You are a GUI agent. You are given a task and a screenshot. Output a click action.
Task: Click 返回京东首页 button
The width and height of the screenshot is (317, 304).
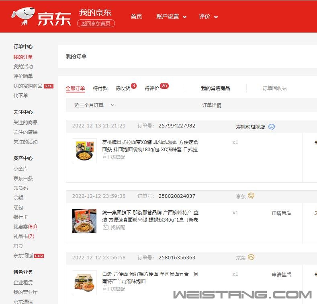tap(96, 23)
